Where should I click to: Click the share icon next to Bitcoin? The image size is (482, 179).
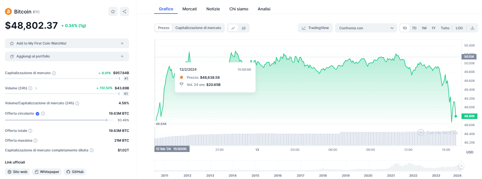pos(124,11)
